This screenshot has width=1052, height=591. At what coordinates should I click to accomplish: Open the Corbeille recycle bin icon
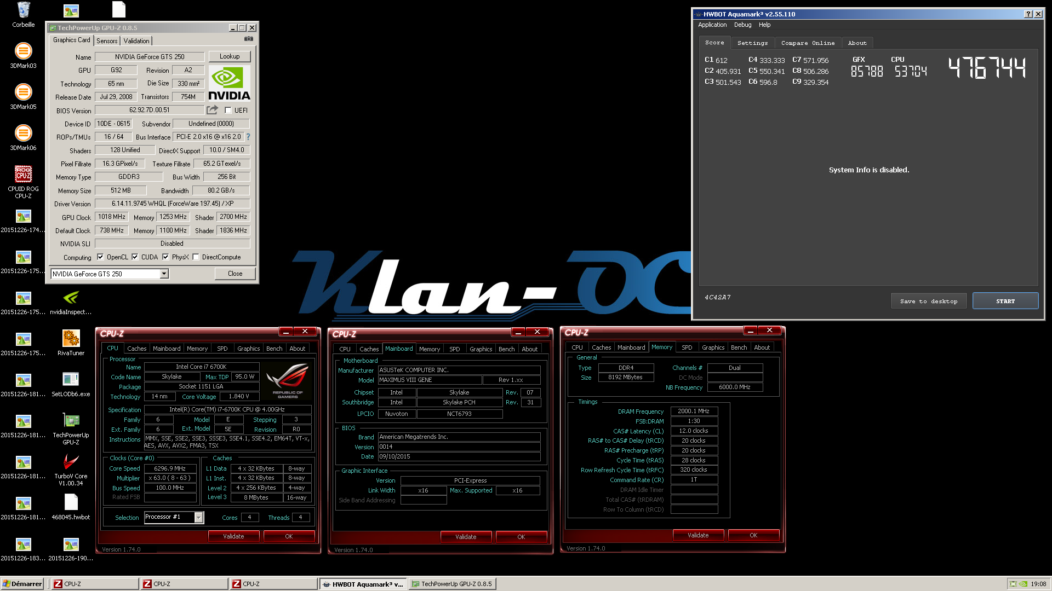click(x=24, y=15)
